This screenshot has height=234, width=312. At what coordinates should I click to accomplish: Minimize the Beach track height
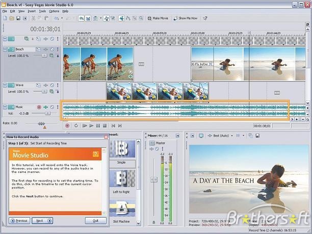click(x=5, y=48)
